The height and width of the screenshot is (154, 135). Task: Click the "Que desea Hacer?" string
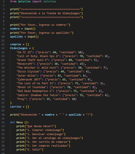pos(40,126)
